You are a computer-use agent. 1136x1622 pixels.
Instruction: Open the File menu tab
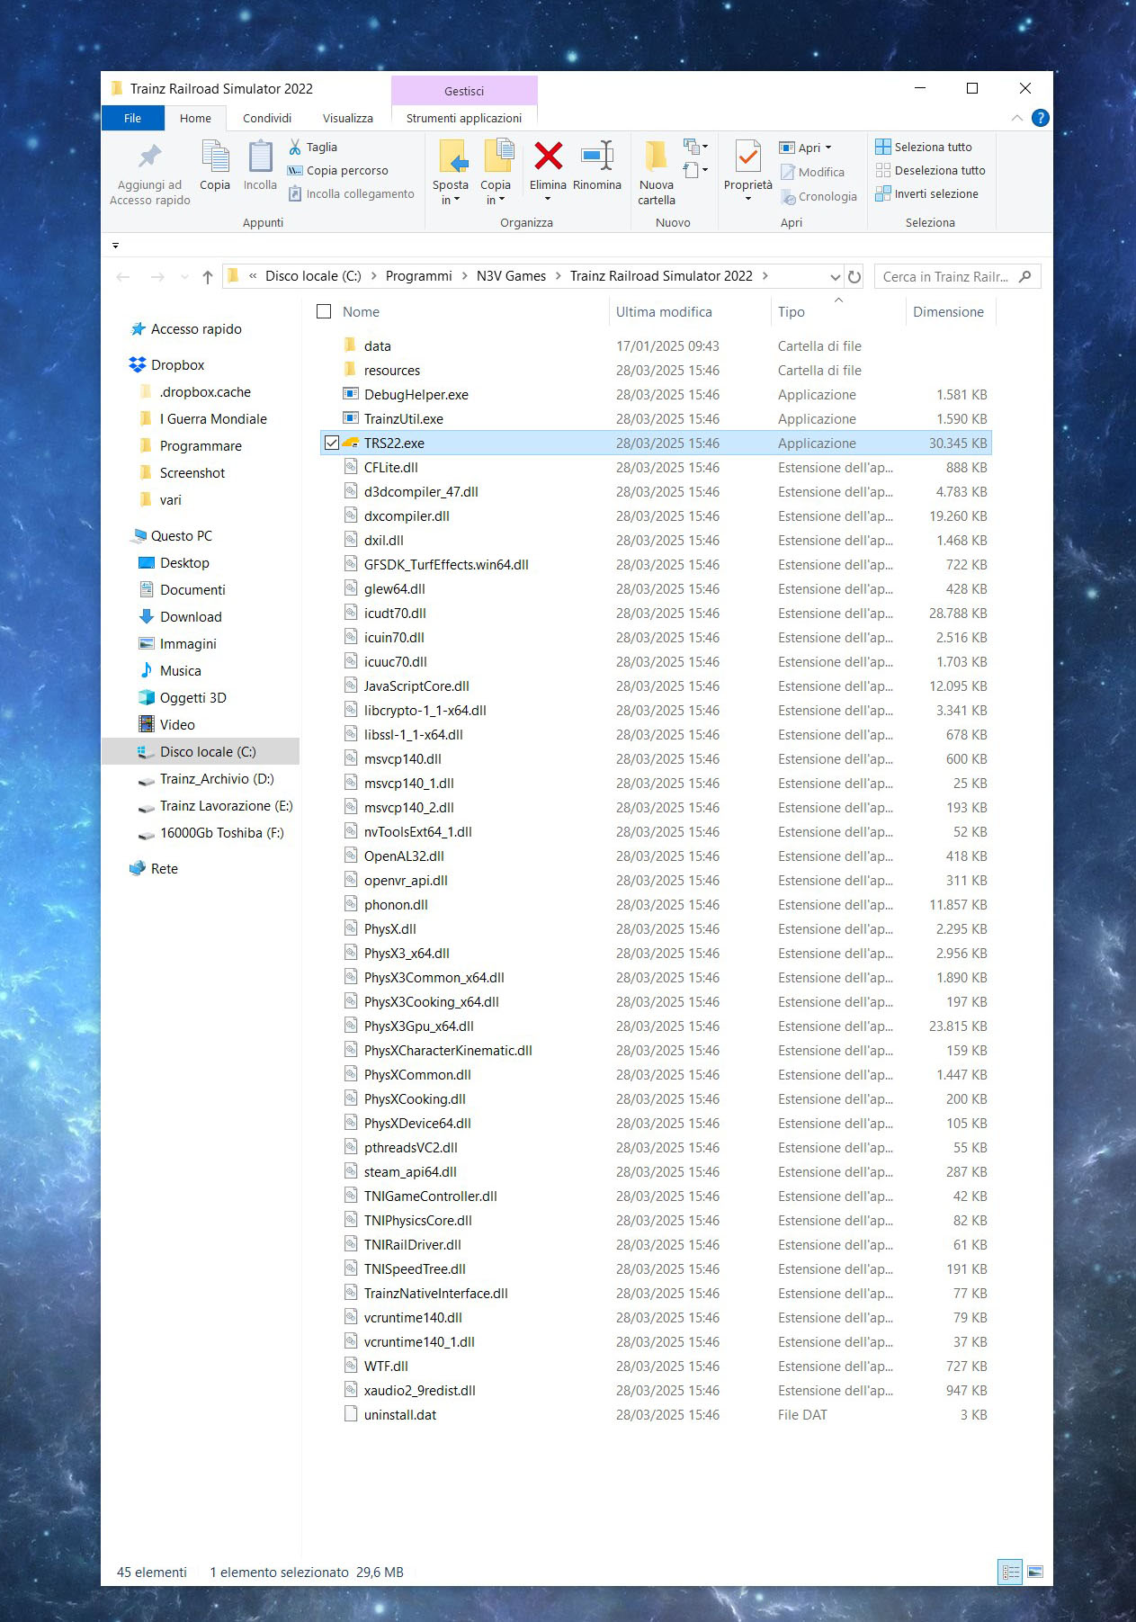132,118
